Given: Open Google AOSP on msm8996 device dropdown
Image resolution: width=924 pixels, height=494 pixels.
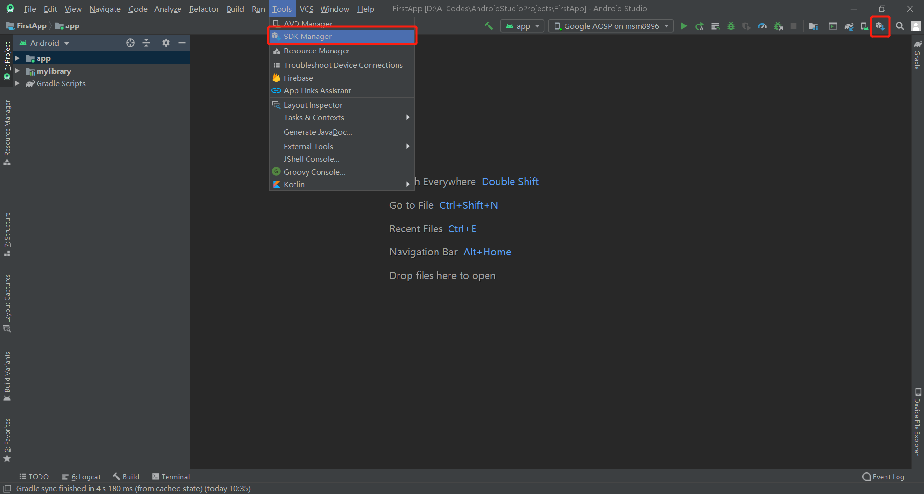Looking at the screenshot, I should pos(611,26).
